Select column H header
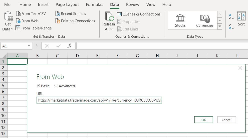This screenshot has height=138, width=248. click(157, 56)
